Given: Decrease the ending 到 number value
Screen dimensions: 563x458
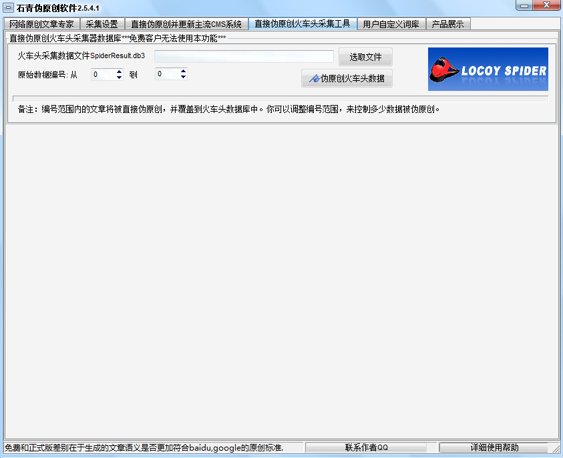Looking at the screenshot, I should click(183, 77).
